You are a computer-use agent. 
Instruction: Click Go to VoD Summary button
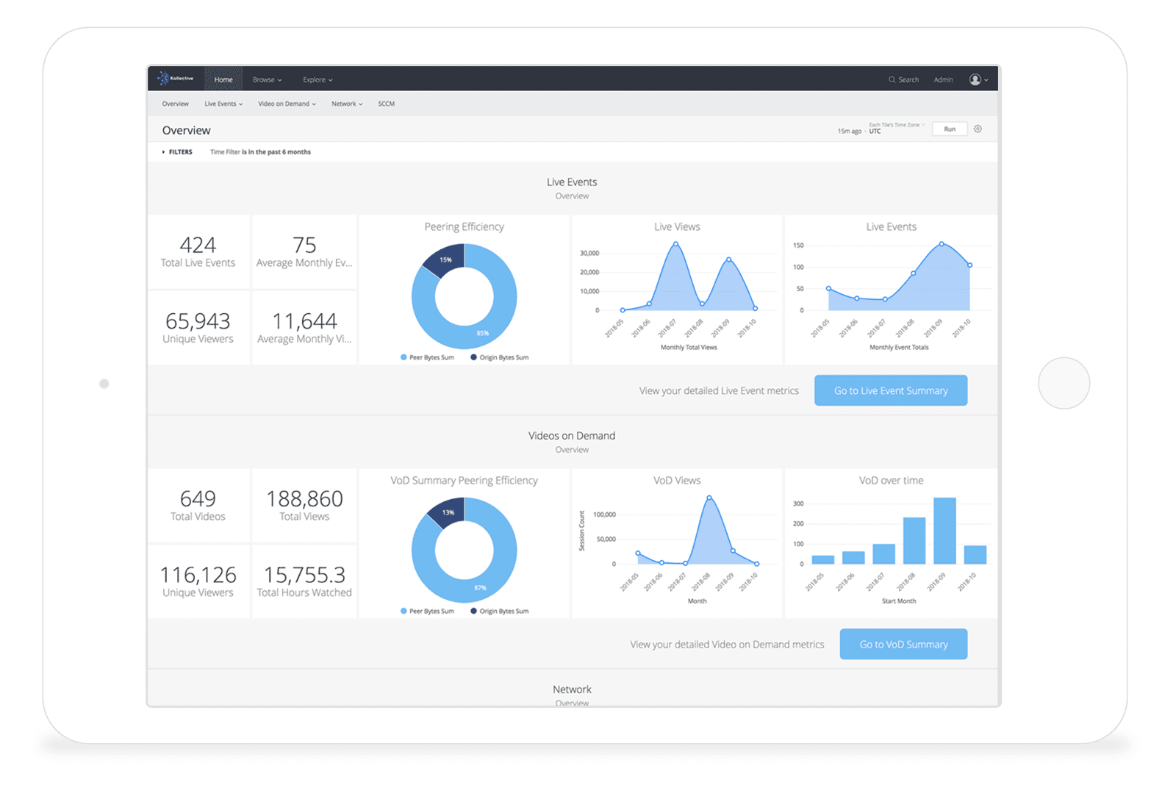pos(903,644)
